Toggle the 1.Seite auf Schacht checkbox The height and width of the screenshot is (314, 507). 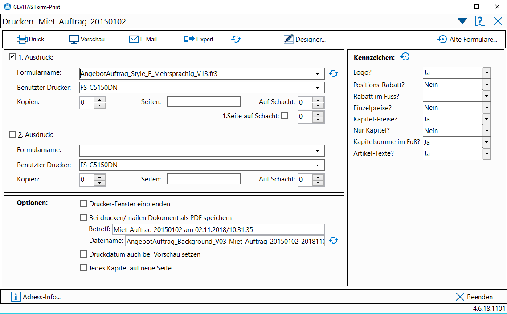point(285,116)
